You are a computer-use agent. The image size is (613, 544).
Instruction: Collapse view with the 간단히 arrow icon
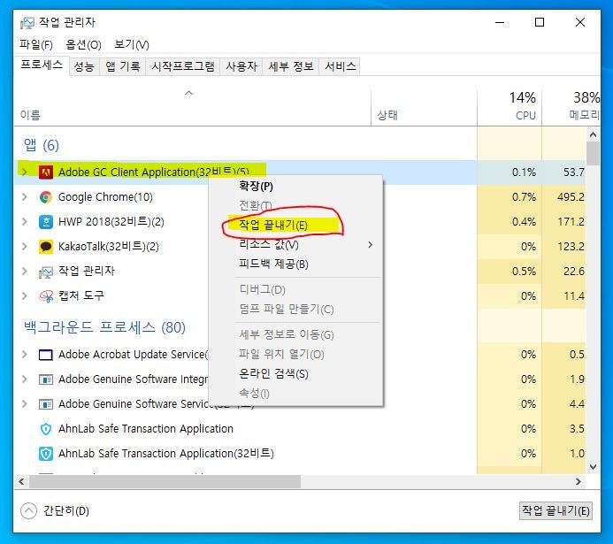[28, 510]
